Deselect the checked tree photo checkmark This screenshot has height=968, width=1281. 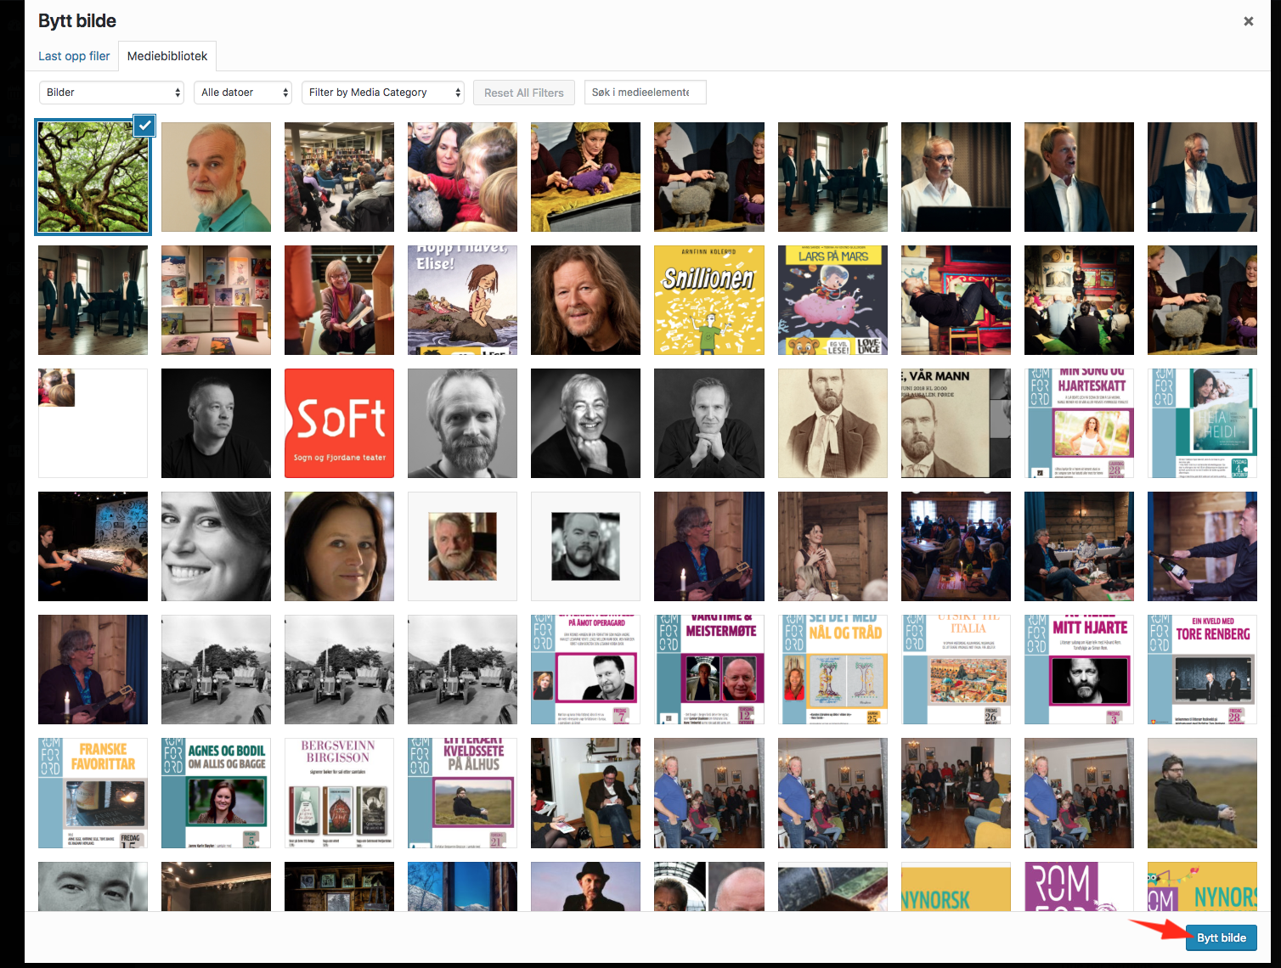click(x=144, y=125)
